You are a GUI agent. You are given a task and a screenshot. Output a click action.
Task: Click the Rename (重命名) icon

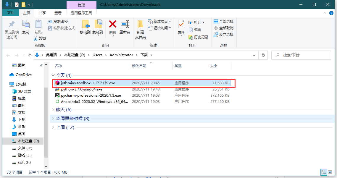[125, 24]
